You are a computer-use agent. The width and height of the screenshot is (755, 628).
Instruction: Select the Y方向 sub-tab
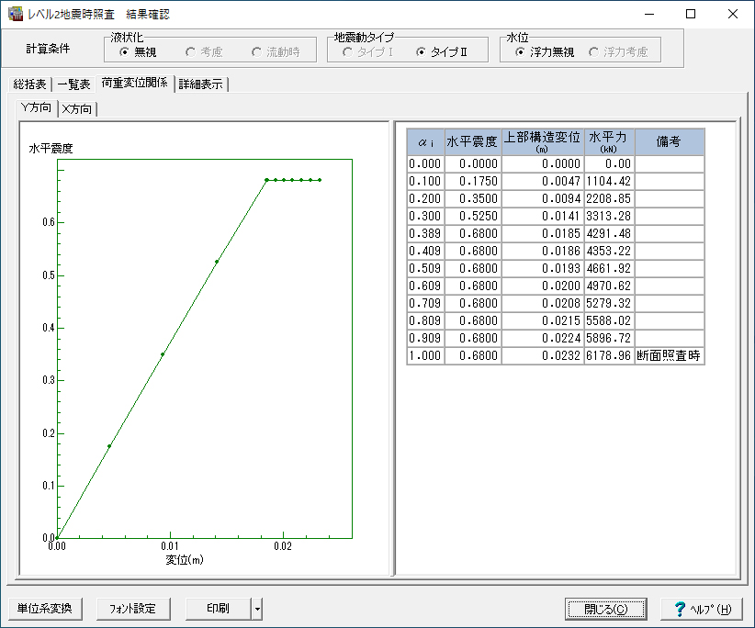pyautogui.click(x=36, y=107)
